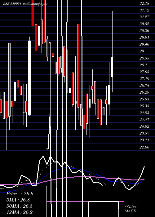Click the tall white candle near 29.91
This screenshot has width=155, height=217.
[x=29, y=78]
